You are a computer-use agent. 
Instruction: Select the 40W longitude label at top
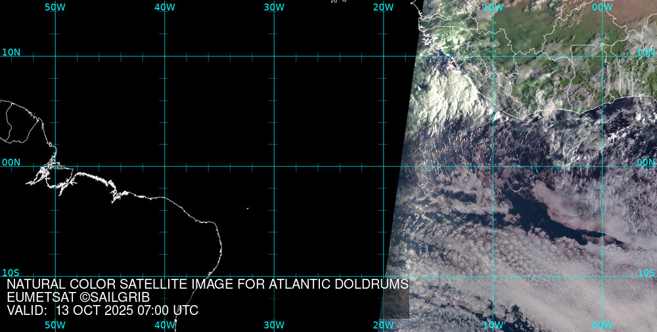tap(164, 7)
